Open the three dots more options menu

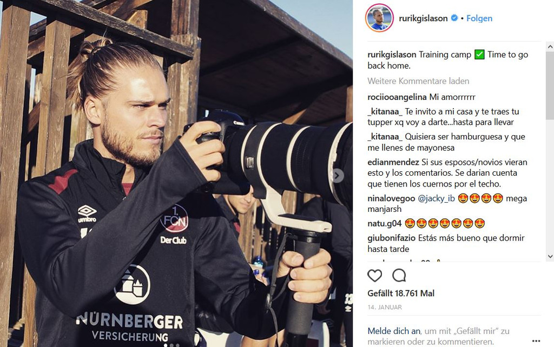coord(536,341)
